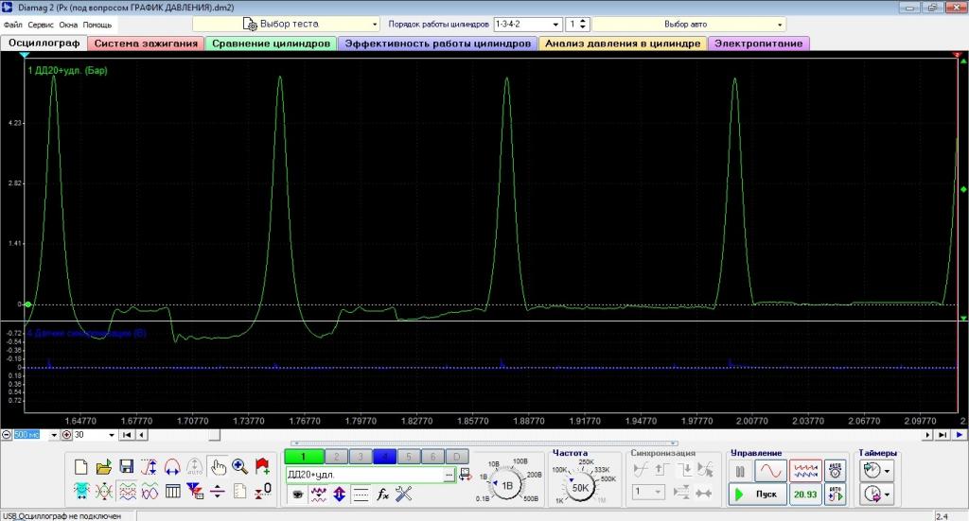Click the zero reset icon

pos(263,492)
